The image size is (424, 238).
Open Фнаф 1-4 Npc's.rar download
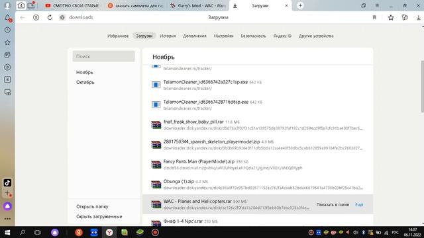(183, 221)
